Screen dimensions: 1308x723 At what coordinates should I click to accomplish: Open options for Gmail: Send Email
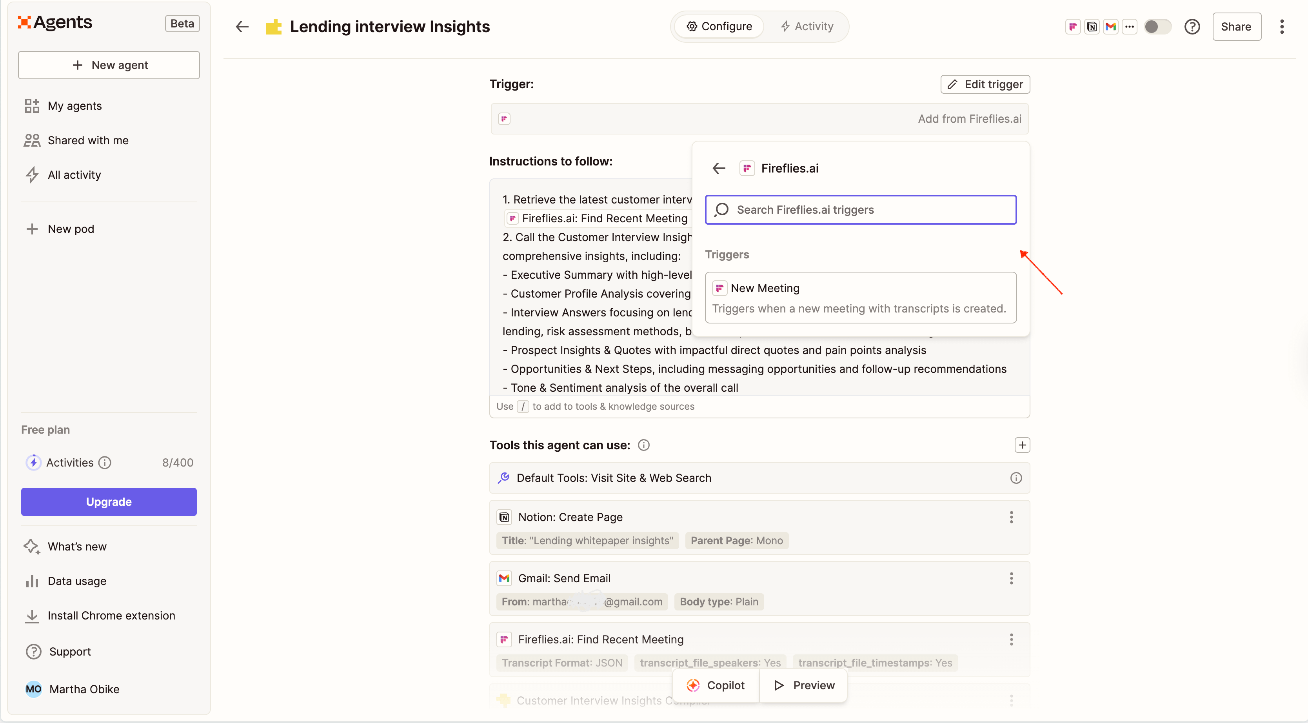pos(1011,578)
